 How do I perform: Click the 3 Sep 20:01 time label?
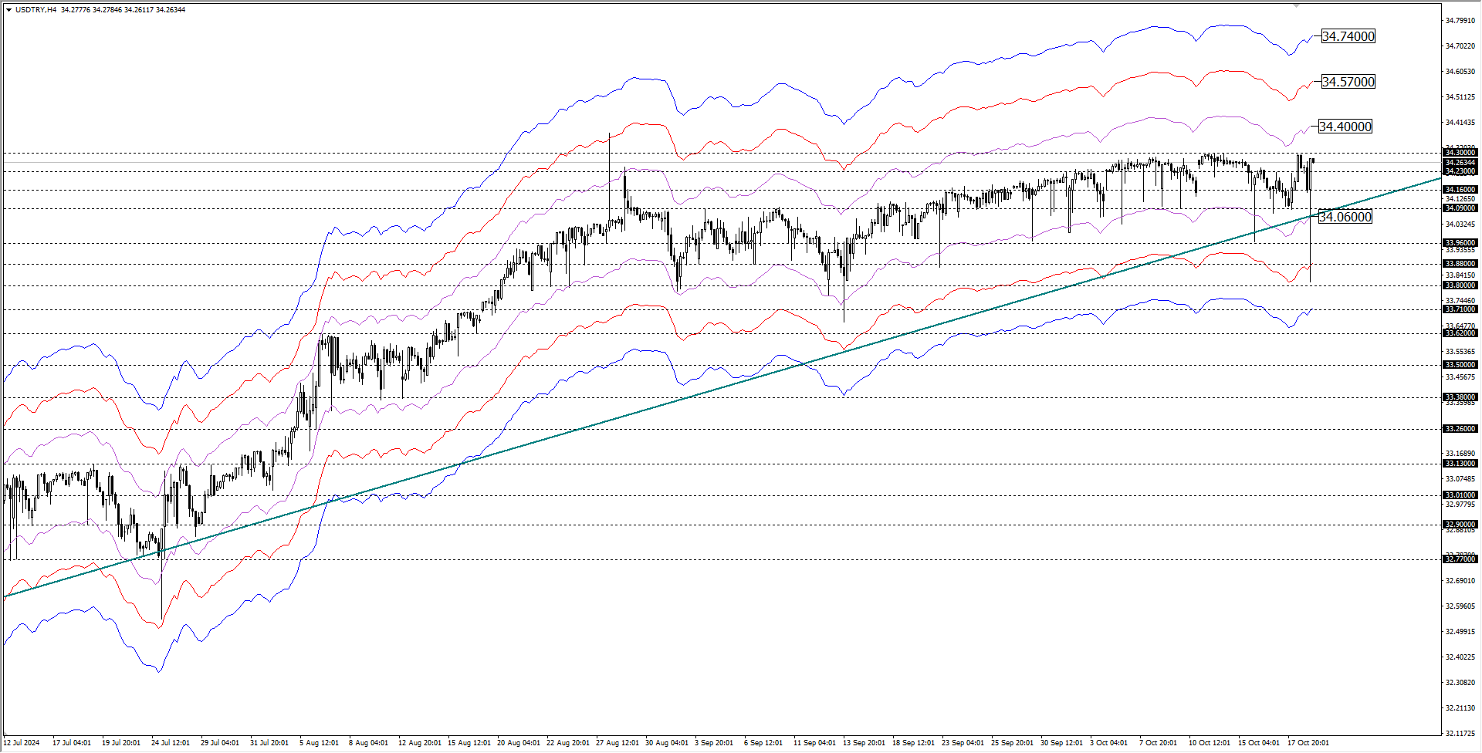click(x=714, y=743)
